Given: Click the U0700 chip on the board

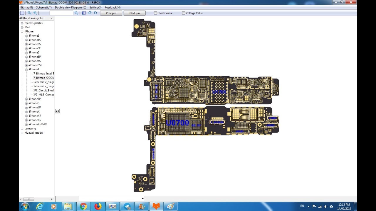Looking at the screenshot, I should coord(177,123).
